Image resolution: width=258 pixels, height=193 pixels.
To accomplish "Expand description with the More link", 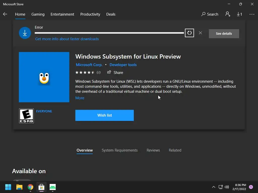I will click(x=80, y=98).
